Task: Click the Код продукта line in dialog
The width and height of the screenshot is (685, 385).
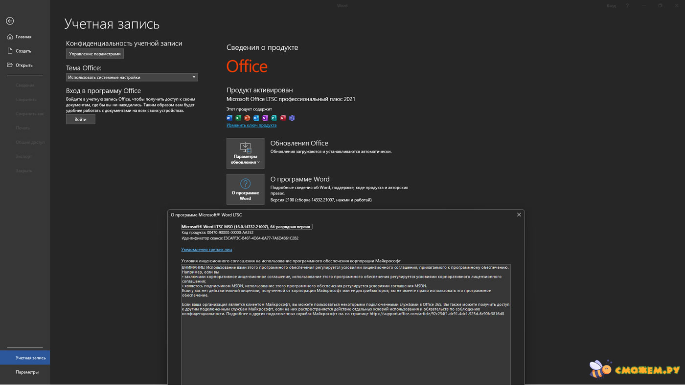Action: click(x=217, y=233)
